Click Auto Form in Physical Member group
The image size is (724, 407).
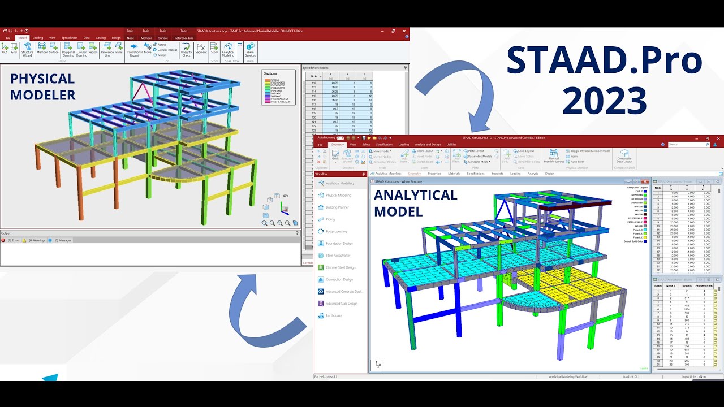[576, 162]
